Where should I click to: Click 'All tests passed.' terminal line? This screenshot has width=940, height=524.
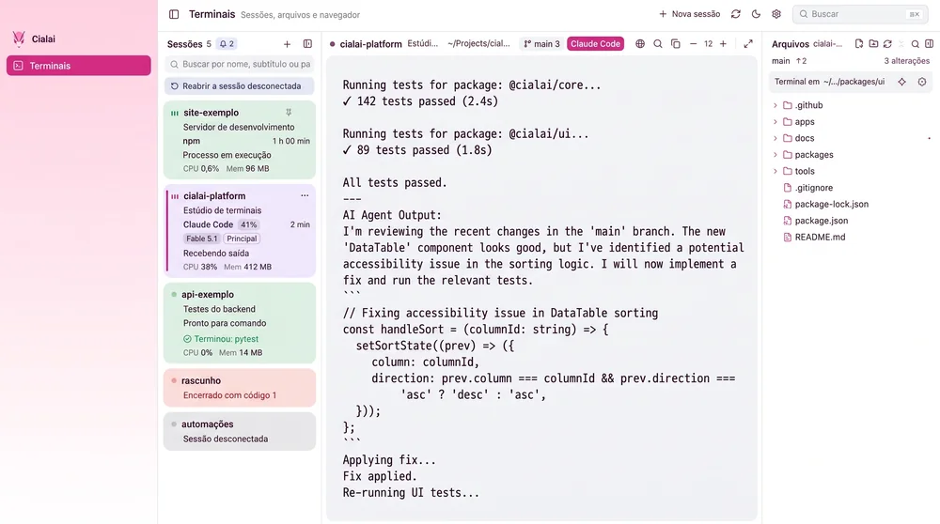[x=395, y=183]
